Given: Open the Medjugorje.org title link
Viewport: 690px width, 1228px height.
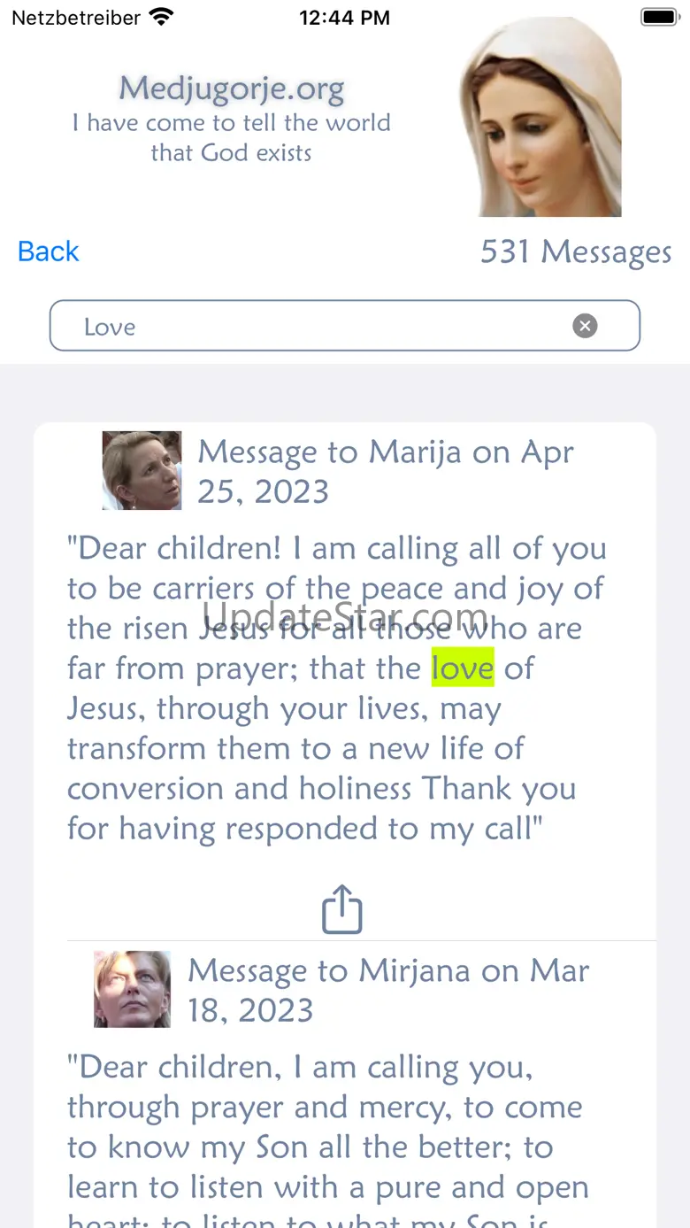Looking at the screenshot, I should [x=232, y=89].
